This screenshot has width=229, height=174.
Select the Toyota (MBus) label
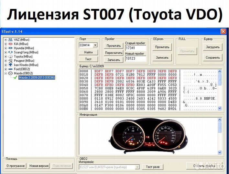(23, 56)
